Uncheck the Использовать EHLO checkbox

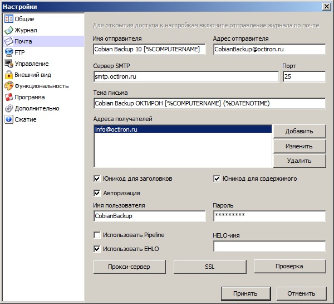[97, 249]
